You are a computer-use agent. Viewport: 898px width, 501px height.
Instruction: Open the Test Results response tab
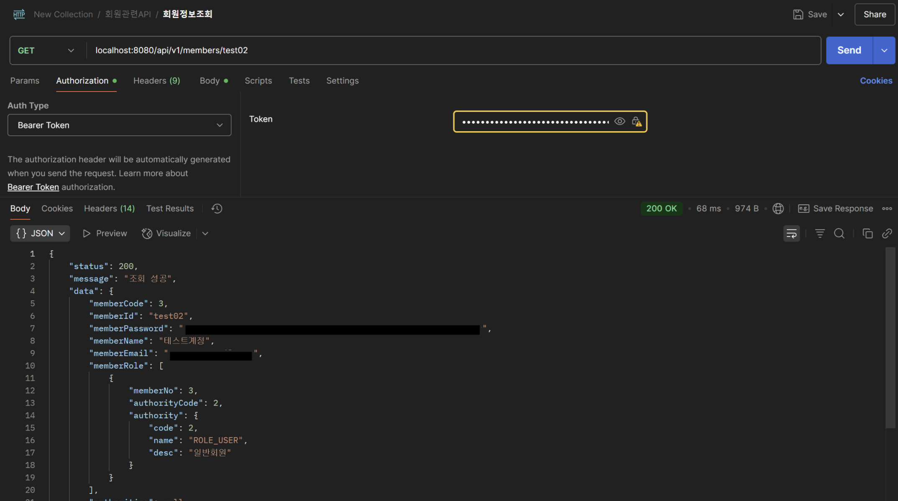[170, 209]
